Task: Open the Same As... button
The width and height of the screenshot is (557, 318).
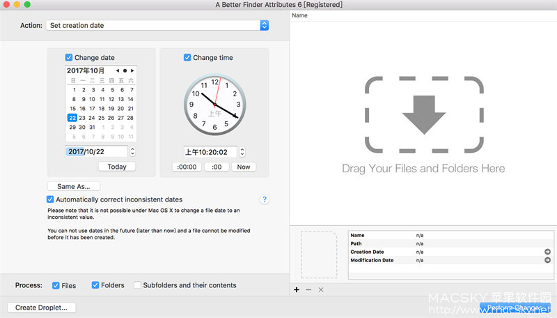Action: (74, 186)
